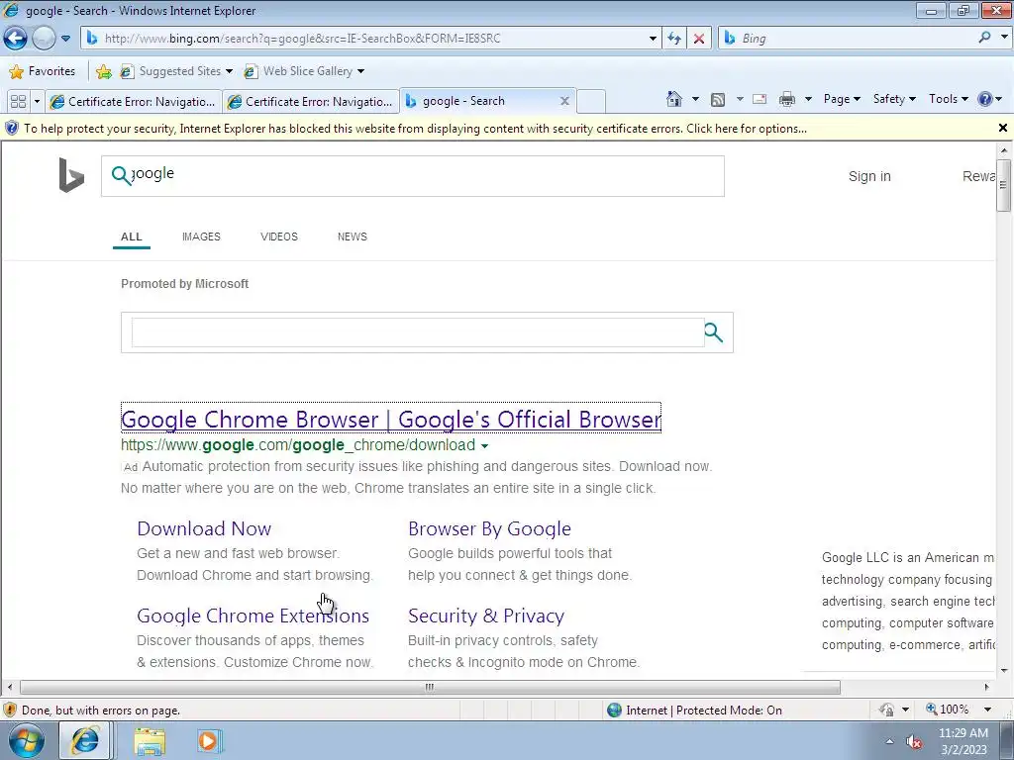The image size is (1014, 760).
Task: Click Add to Favorites Bar icon
Action: click(103, 71)
